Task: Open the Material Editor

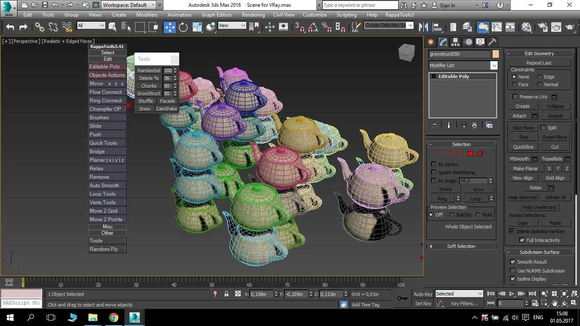Action: point(527,27)
